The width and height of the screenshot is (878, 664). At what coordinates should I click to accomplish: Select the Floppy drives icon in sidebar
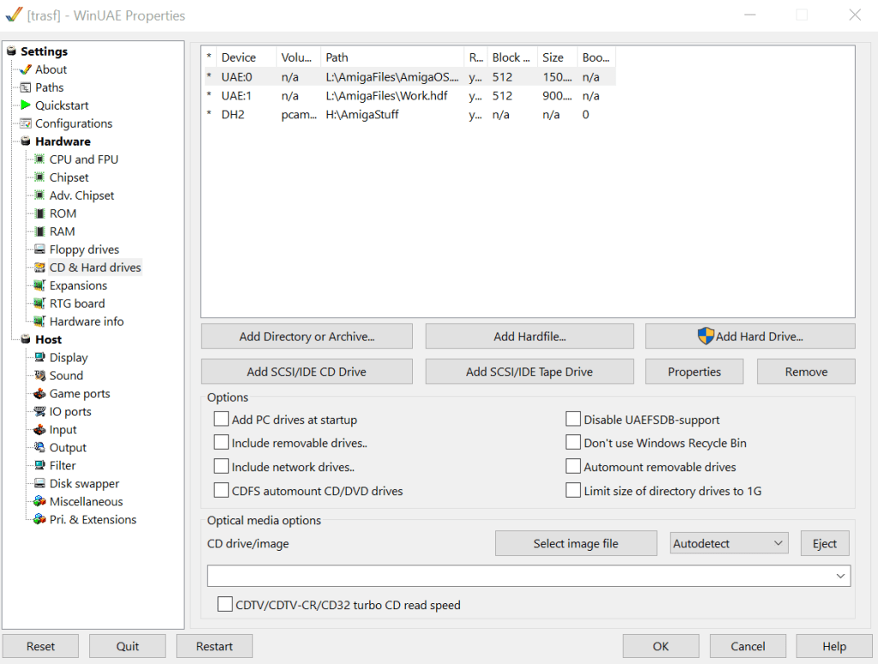pyautogui.click(x=39, y=250)
